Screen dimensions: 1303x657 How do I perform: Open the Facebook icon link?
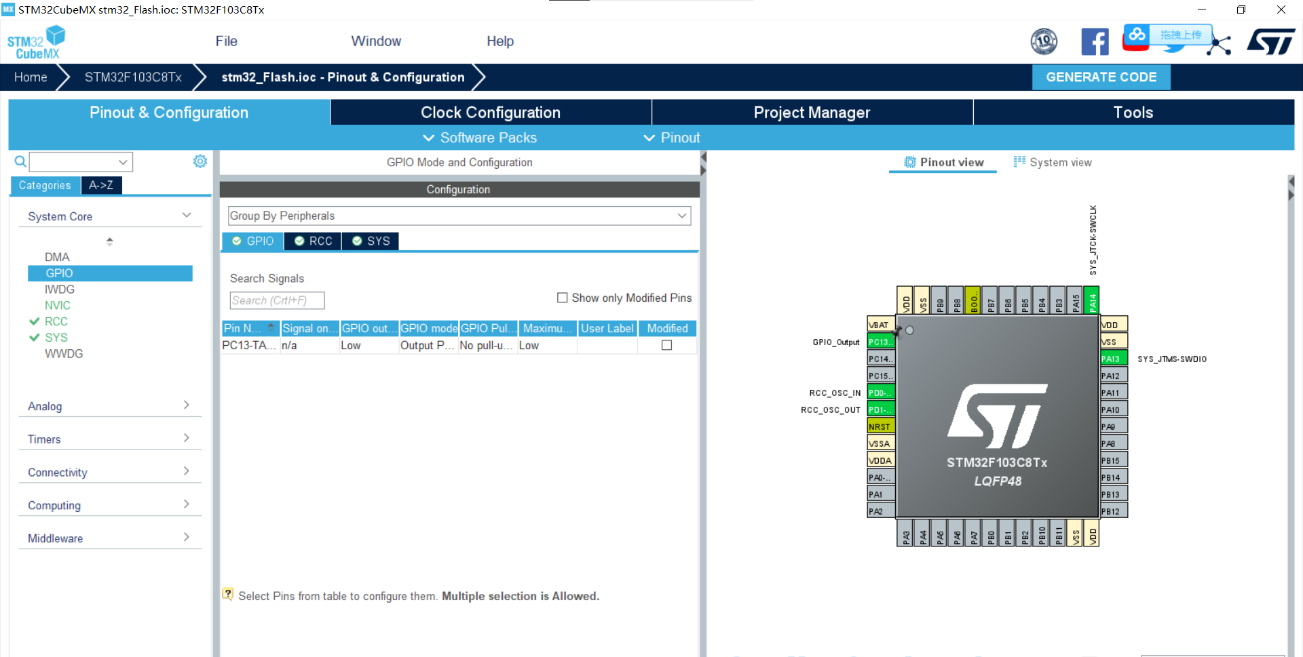(1095, 41)
